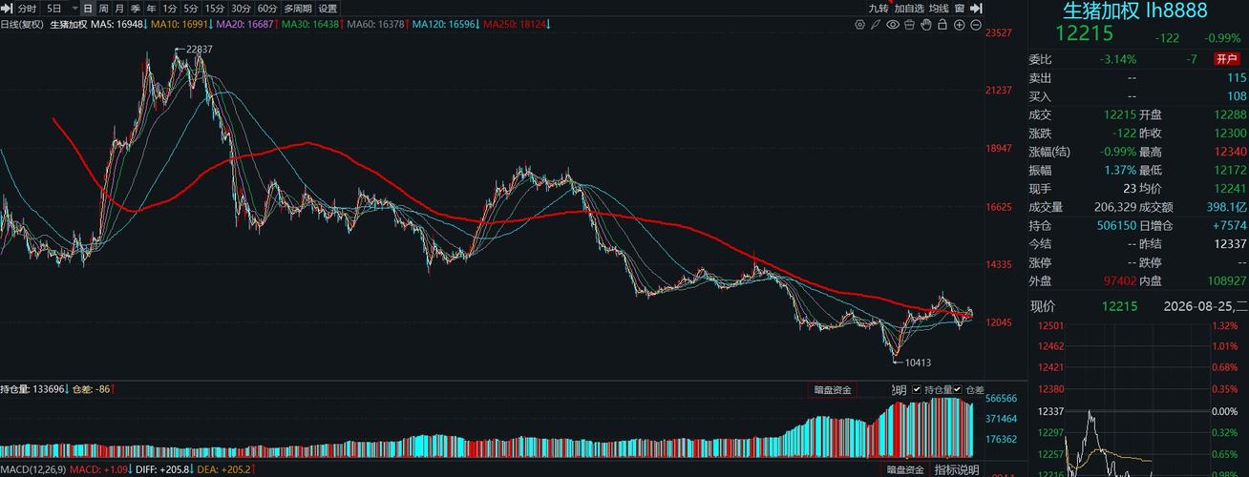Click the MA5: 16948 indicator label
The width and height of the screenshot is (1249, 477).
coord(118,25)
